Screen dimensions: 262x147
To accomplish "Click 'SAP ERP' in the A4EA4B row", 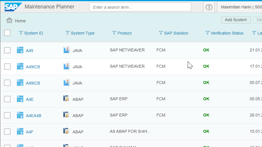I will click(x=119, y=115).
